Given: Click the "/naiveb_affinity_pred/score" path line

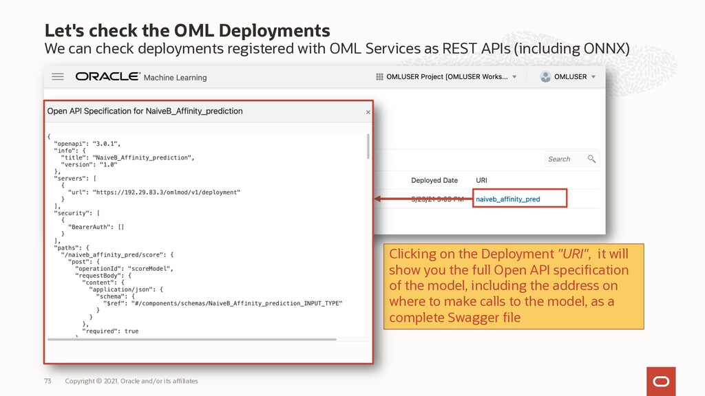Looking at the screenshot, I should tap(117, 254).
